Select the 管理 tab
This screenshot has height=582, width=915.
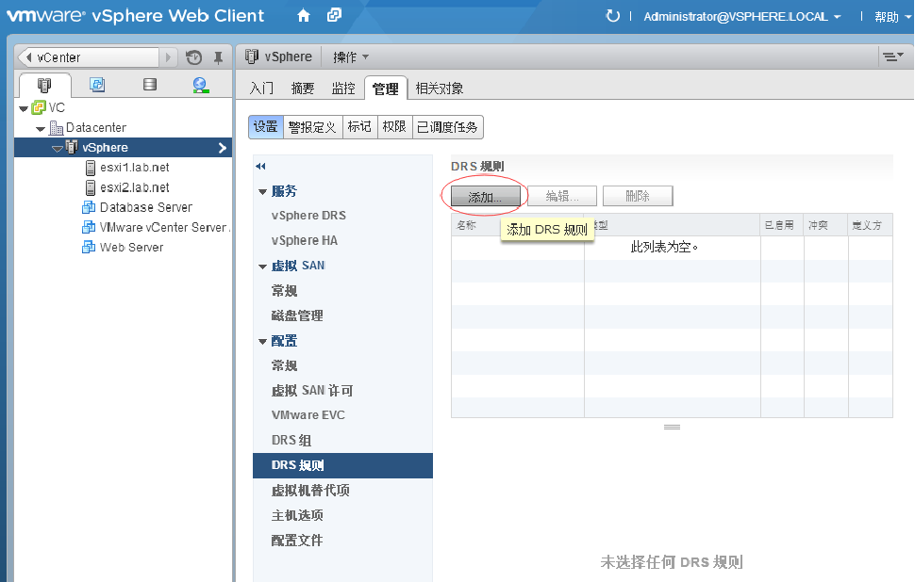pyautogui.click(x=386, y=89)
